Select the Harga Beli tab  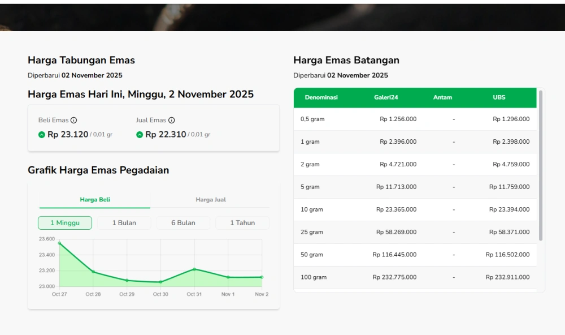[94, 199]
